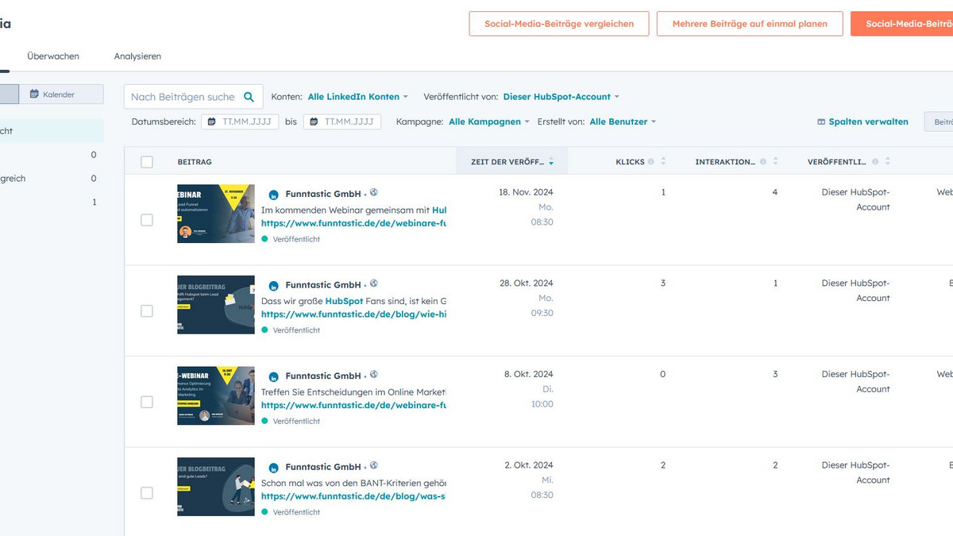
Task: Expand the Alle Kampagnen filter
Action: point(489,122)
